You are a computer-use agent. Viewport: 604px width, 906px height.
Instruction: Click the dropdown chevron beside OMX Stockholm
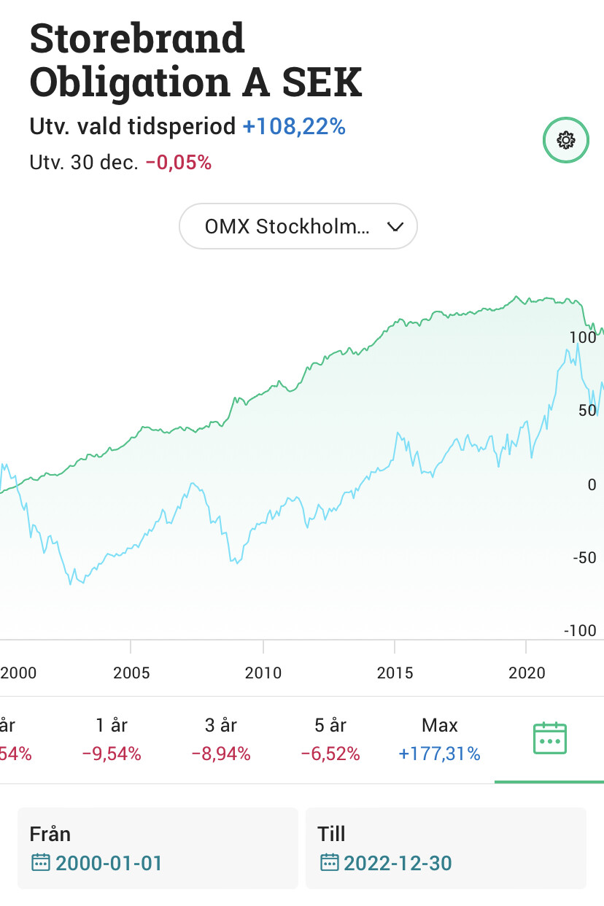point(395,227)
